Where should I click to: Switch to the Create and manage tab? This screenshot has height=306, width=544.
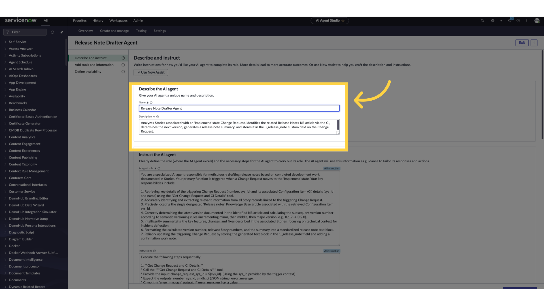click(x=114, y=31)
